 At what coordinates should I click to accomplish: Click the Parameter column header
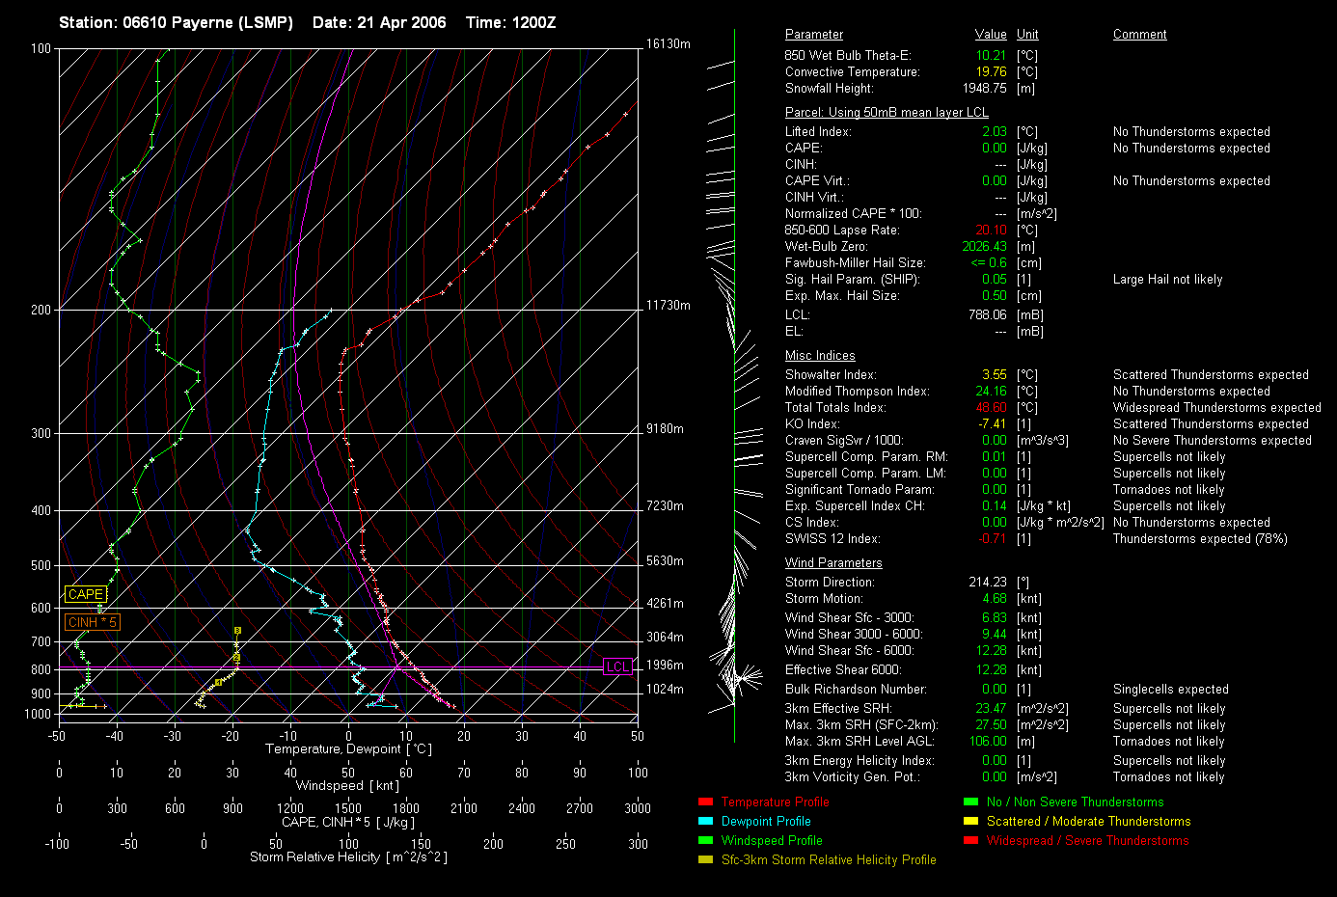pyautogui.click(x=813, y=35)
